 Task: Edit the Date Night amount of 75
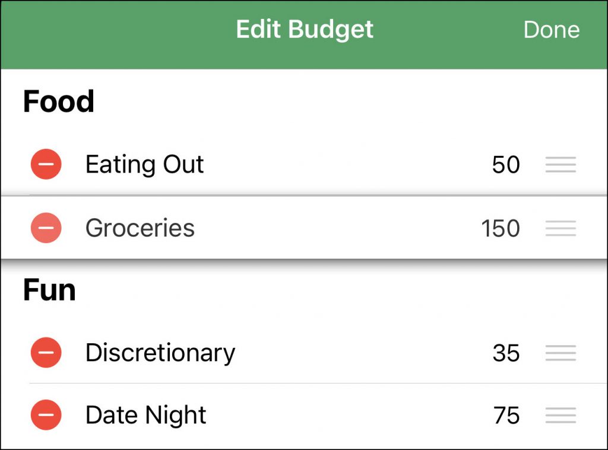pos(506,415)
